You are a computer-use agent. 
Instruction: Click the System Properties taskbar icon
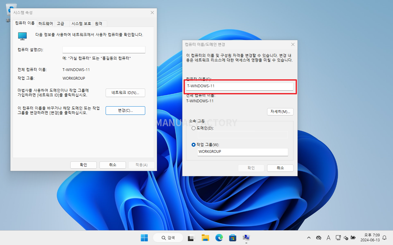click(x=246, y=238)
